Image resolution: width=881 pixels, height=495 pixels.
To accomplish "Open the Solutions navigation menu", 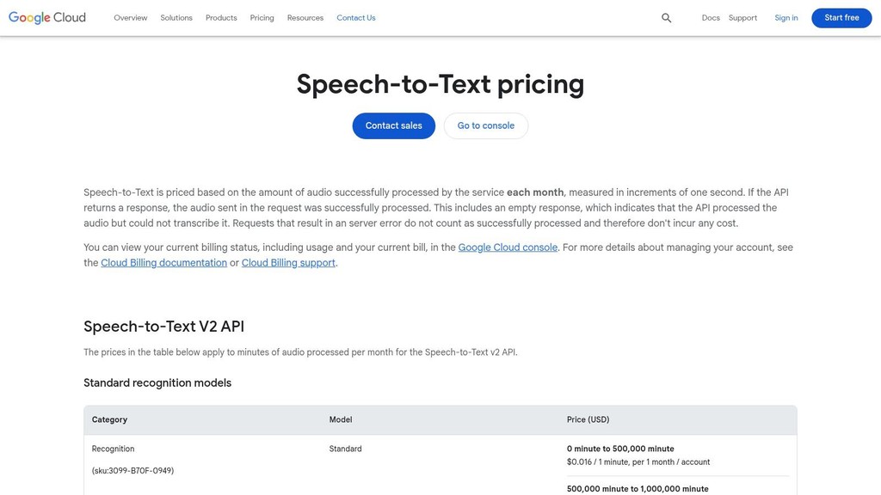I will (176, 17).
